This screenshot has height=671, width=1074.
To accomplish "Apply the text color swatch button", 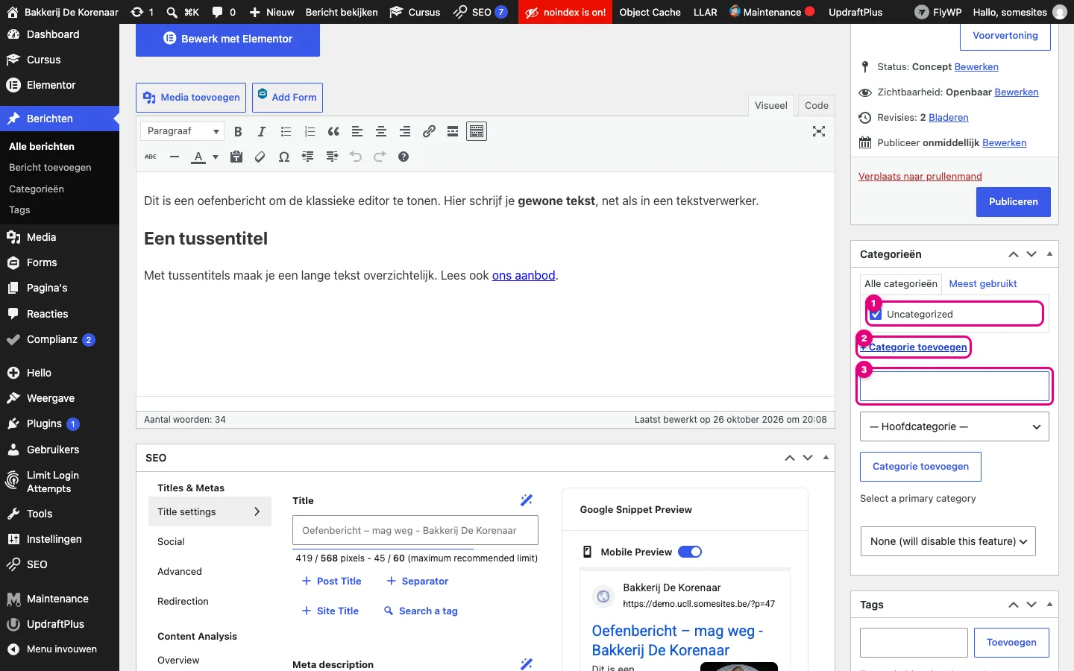I will (198, 157).
